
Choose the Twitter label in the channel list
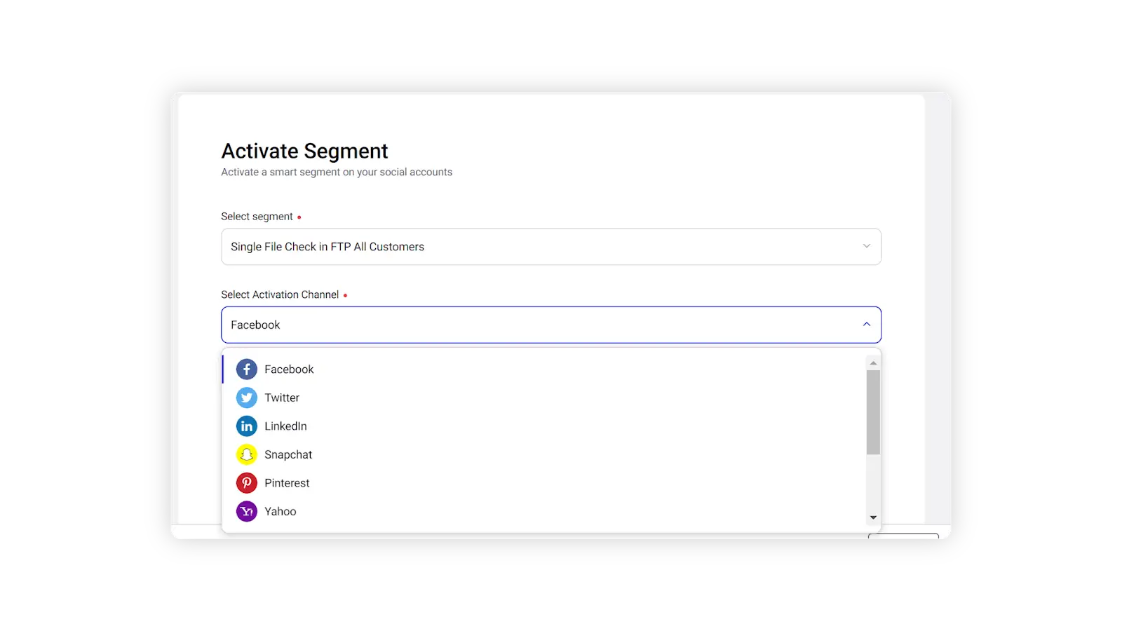(x=282, y=398)
